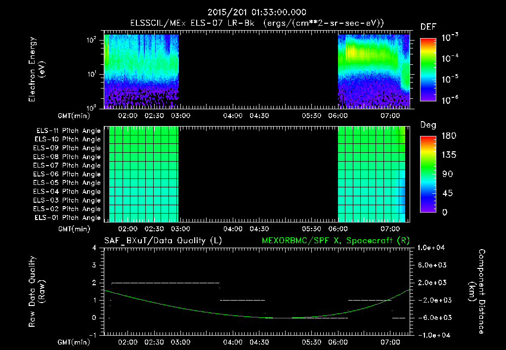506x350 pixels.
Task: Select the ELS-04 Pitch Angle row label
Action: (x=67, y=191)
